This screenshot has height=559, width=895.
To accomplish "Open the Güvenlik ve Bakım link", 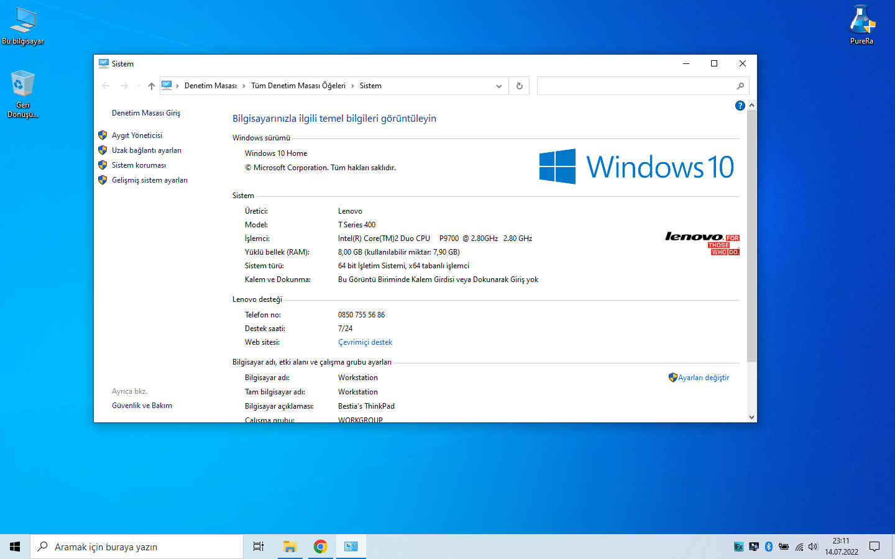I will pyautogui.click(x=142, y=406).
